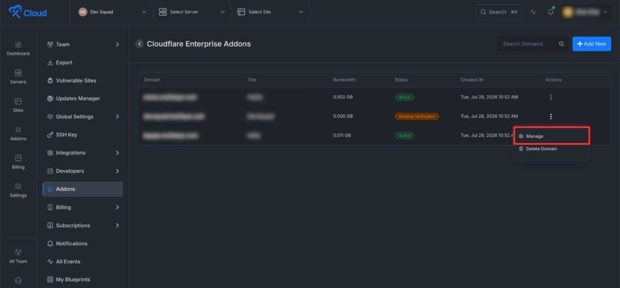This screenshot has width=620, height=288.
Task: Expand the Global Settings submenu
Action: pyautogui.click(x=117, y=117)
